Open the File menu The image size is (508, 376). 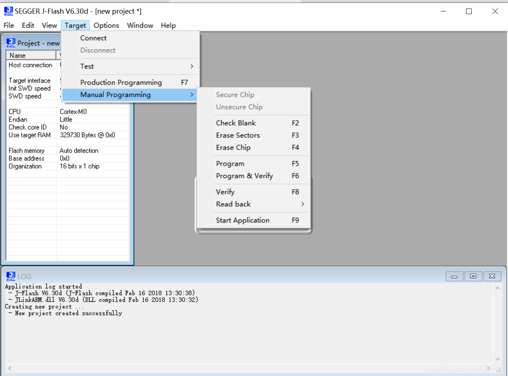click(x=9, y=25)
